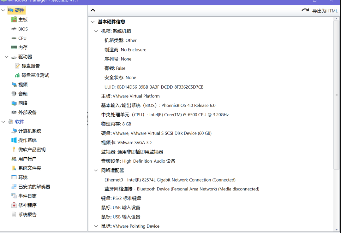Click the 外部设备 peripherals icon
This screenshot has height=233, width=341.
click(x=14, y=113)
